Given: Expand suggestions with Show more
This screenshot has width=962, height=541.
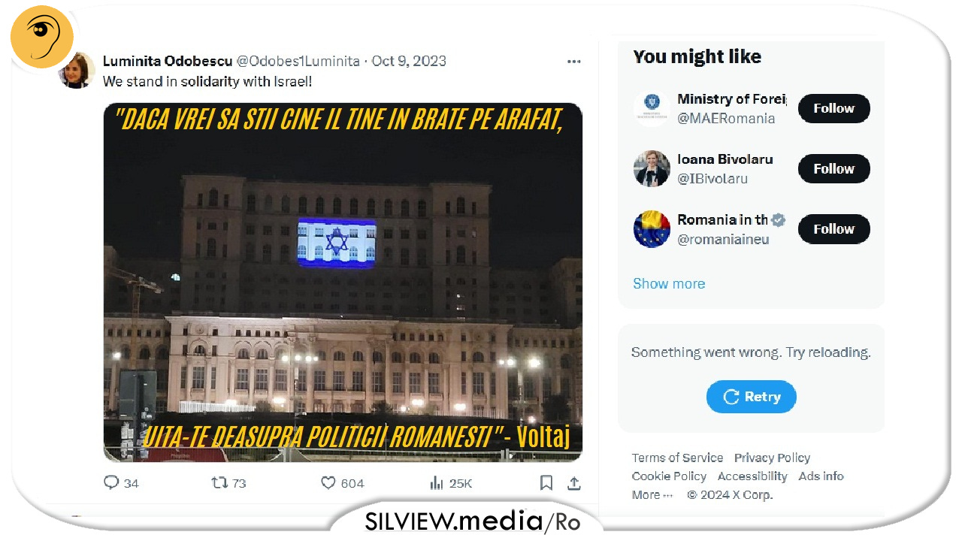Looking at the screenshot, I should pyautogui.click(x=669, y=283).
